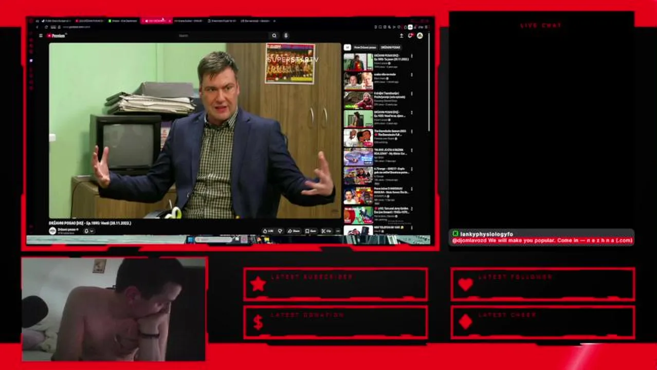Click the Windows taskbar search box

click(213, 239)
